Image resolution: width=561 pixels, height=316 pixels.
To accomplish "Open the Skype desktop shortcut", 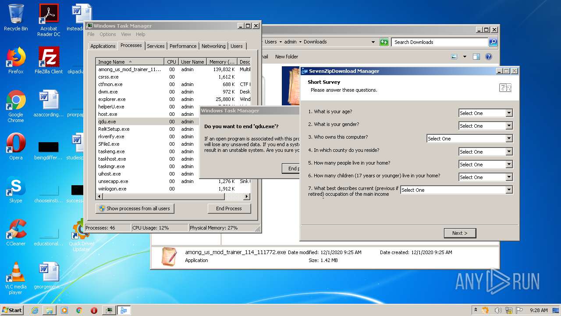I will pyautogui.click(x=16, y=190).
